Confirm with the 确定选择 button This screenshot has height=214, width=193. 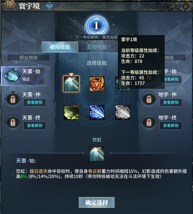click(97, 202)
